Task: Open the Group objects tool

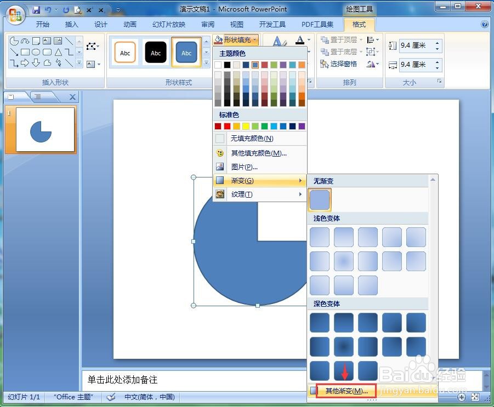Action: (x=373, y=51)
